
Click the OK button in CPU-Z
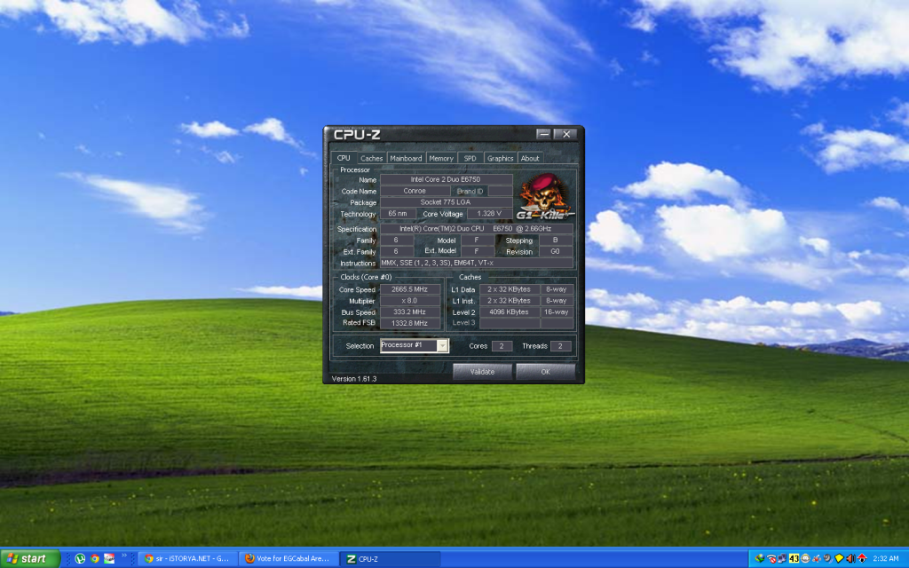546,372
